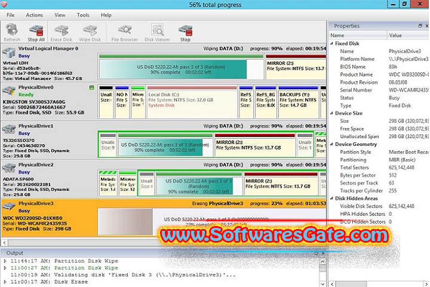430x287 pixels.
Task: Expand the 11:00:17 AM Disk Erase entry
Action: click(5, 282)
